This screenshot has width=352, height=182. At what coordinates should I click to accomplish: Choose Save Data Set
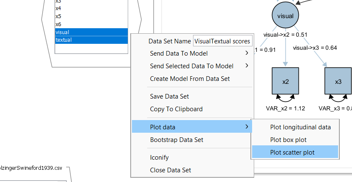(169, 96)
